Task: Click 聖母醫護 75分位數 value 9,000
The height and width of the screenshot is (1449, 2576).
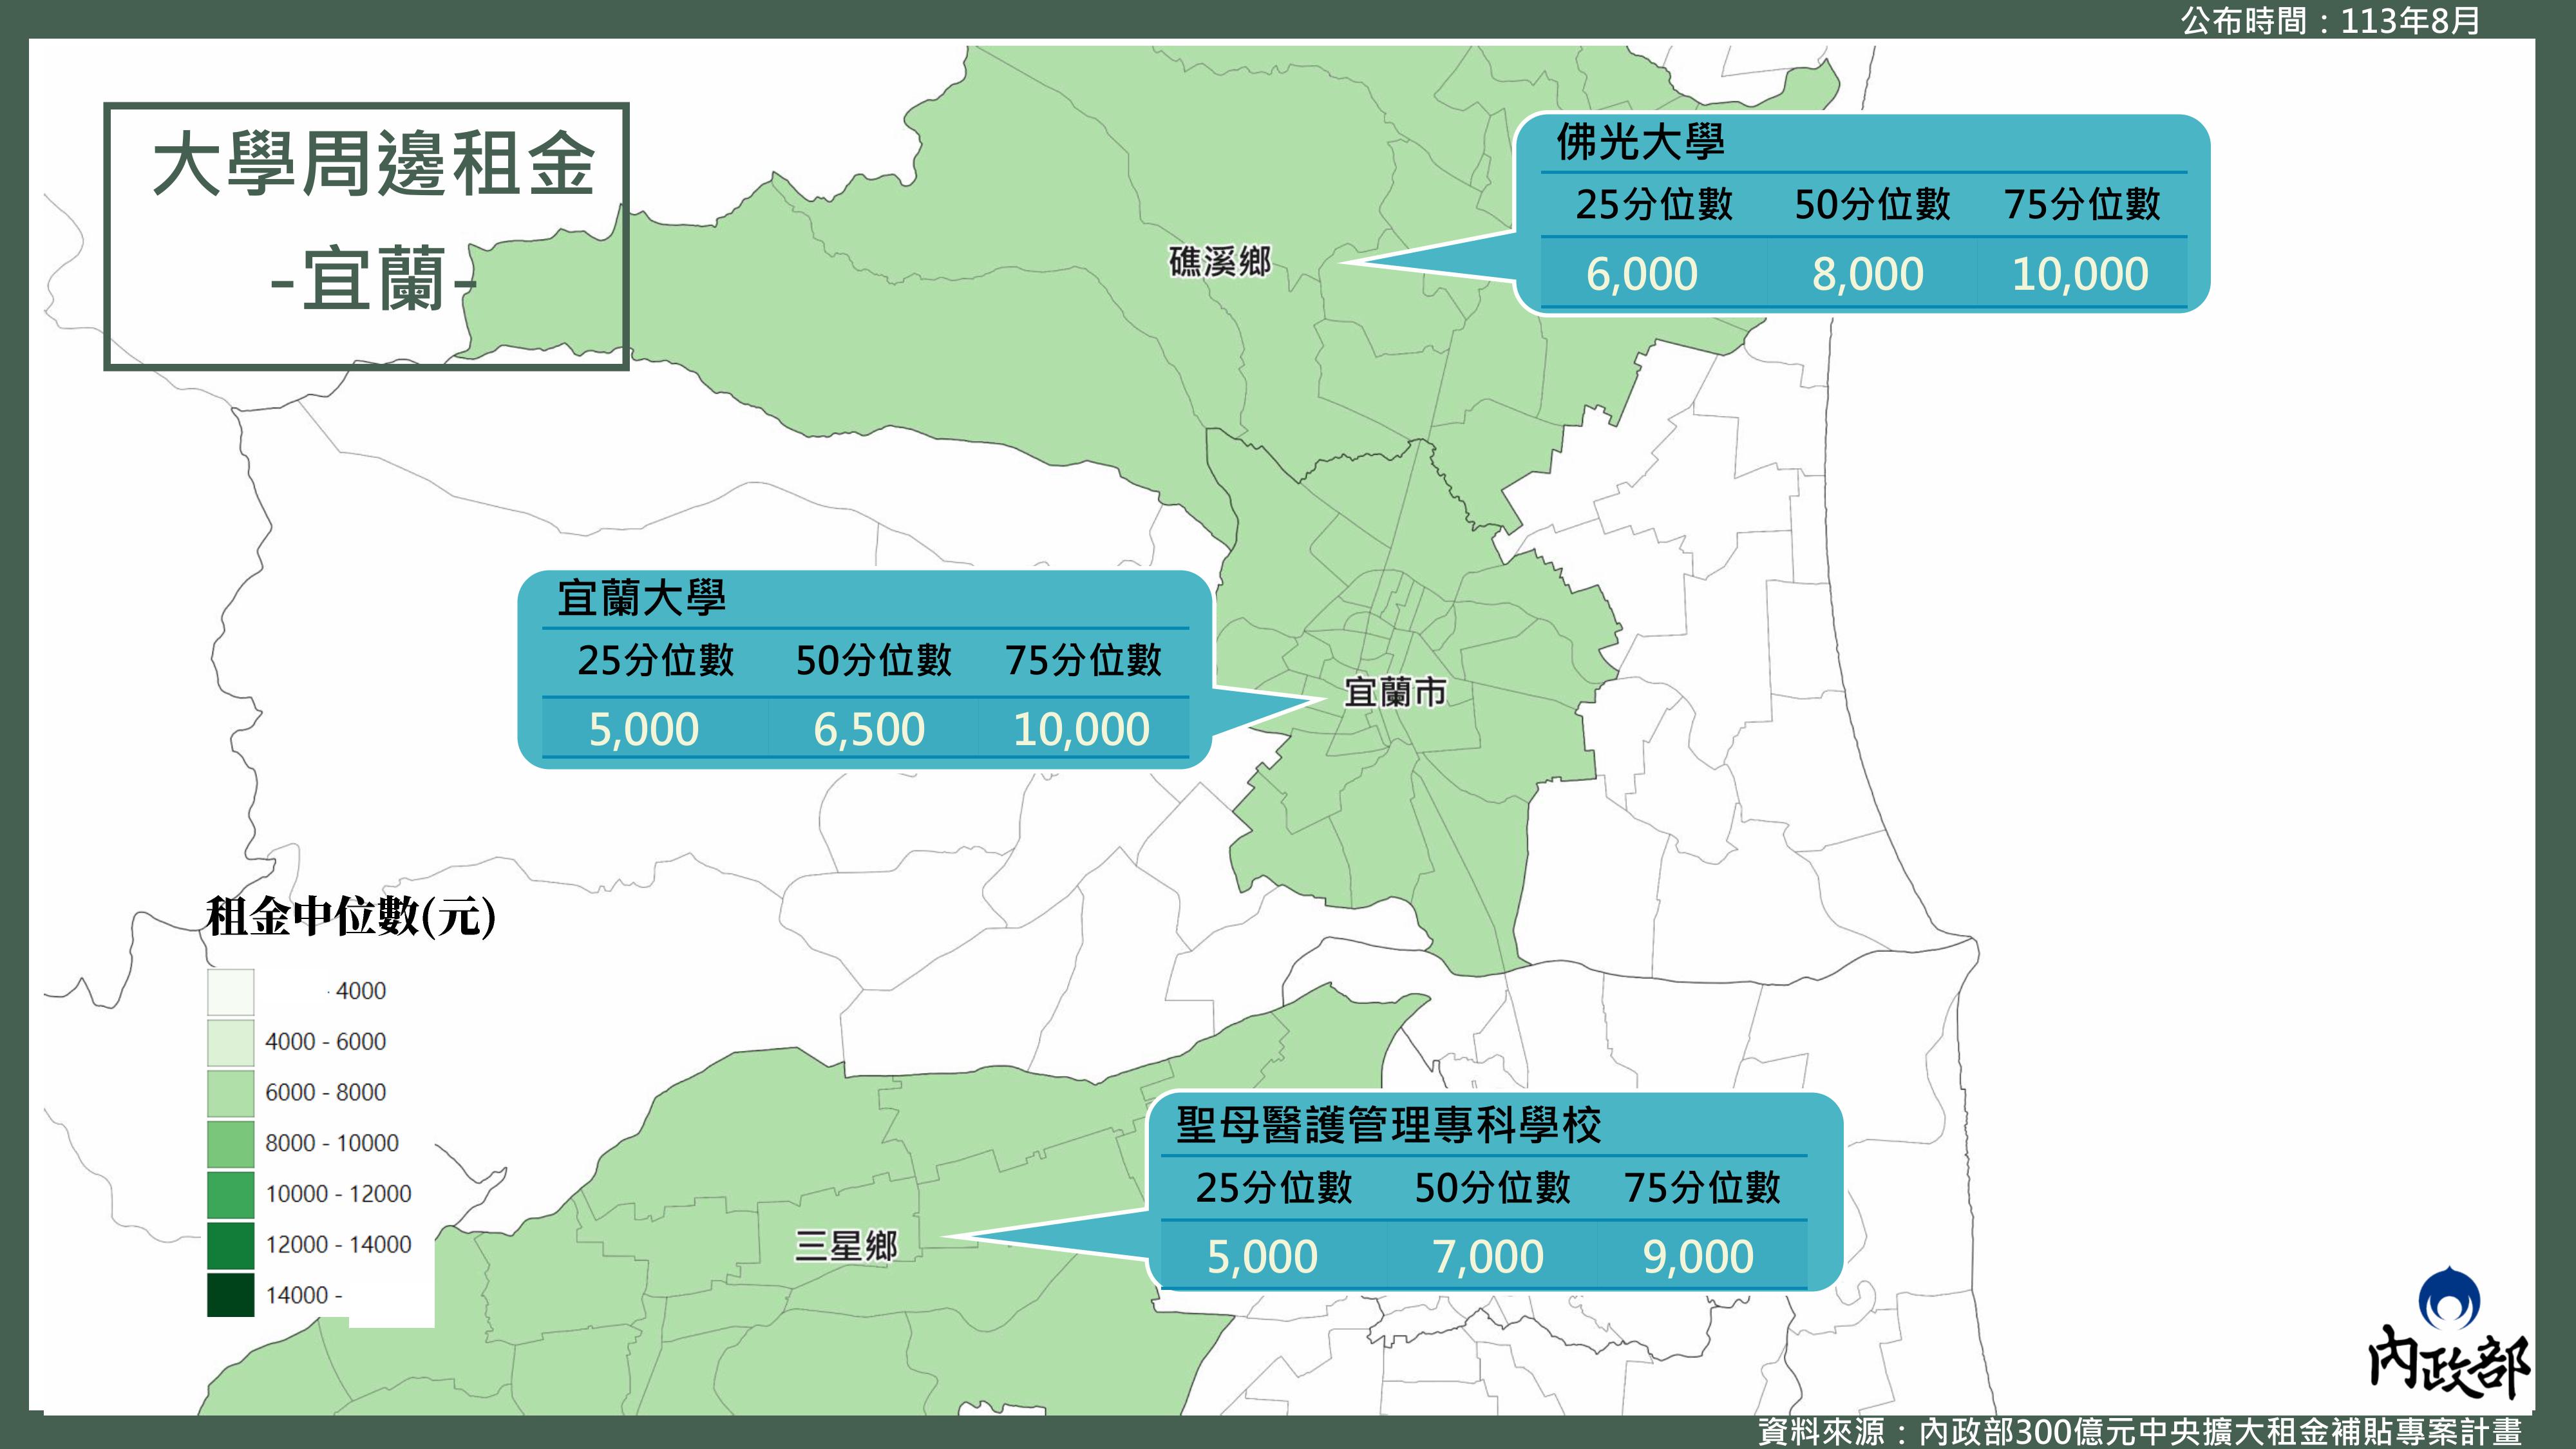Action: (x=1698, y=1257)
